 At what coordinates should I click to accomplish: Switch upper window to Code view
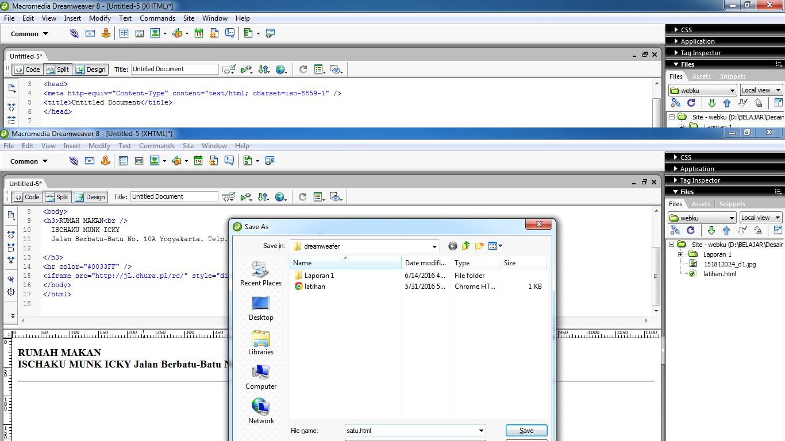(x=27, y=69)
